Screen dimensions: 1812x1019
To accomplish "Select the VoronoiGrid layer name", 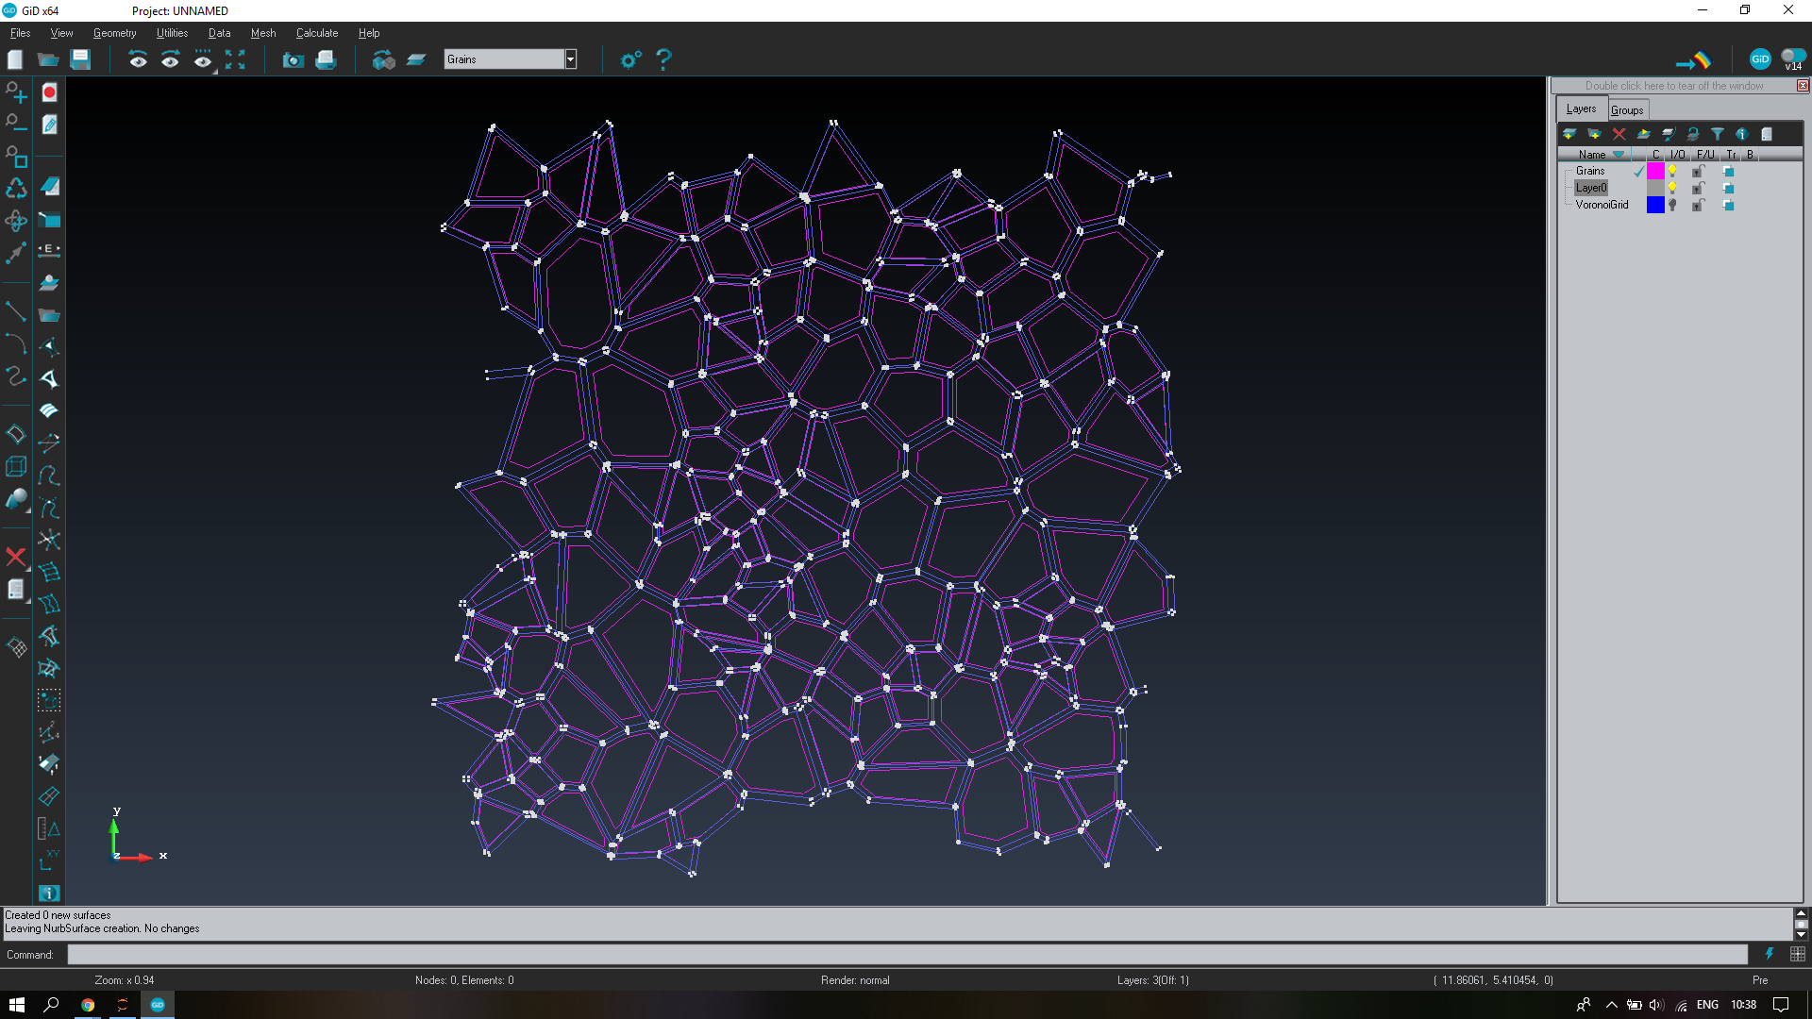I will 1602,205.
